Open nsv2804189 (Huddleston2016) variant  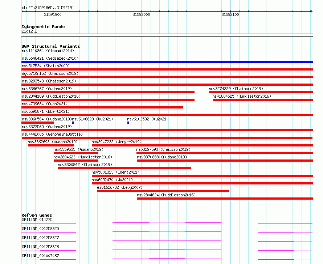pyautogui.click(x=51, y=96)
